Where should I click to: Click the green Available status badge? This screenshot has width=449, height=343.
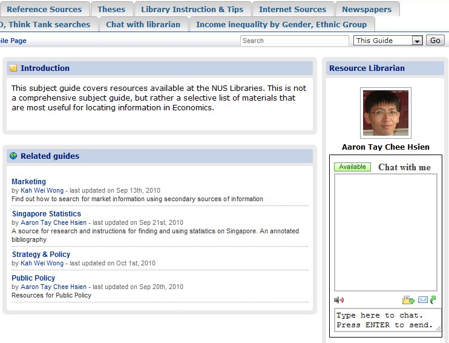(352, 167)
